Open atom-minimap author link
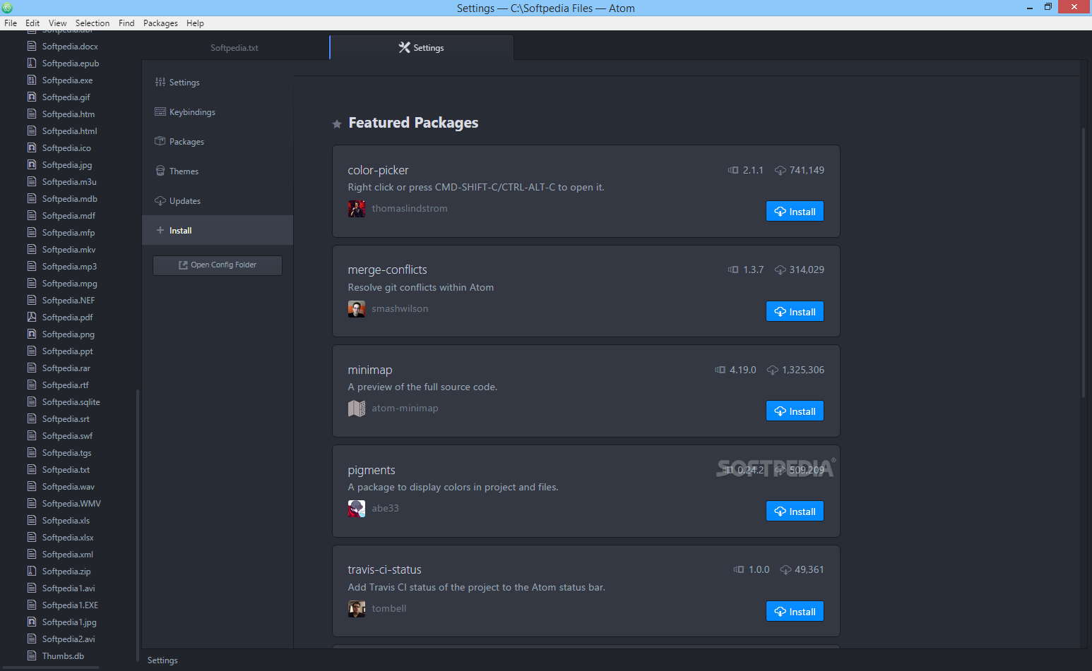The image size is (1092, 671). click(x=405, y=409)
